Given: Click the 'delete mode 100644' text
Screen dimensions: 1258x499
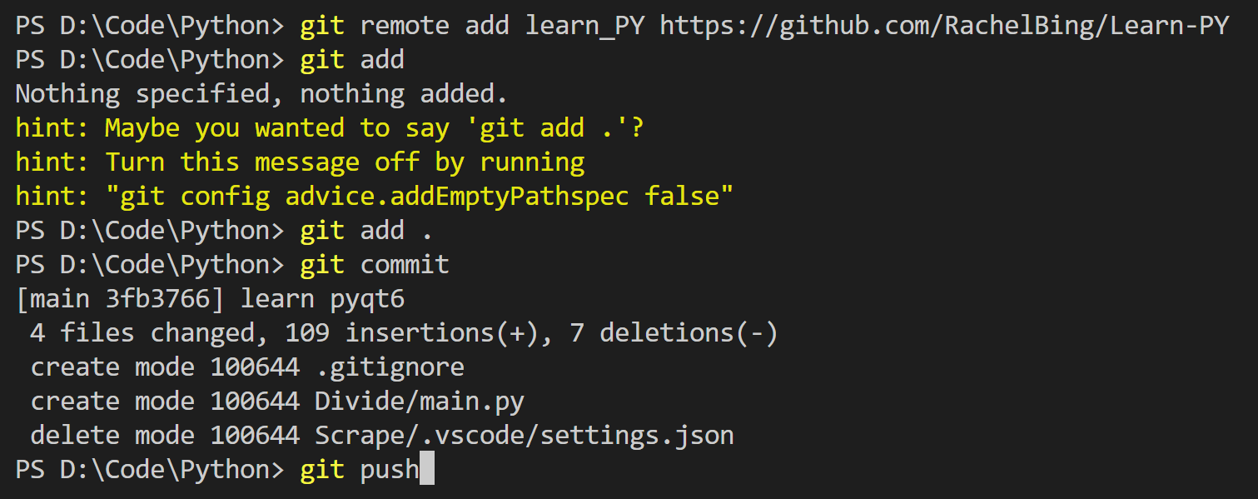Looking at the screenshot, I should click(x=165, y=436).
